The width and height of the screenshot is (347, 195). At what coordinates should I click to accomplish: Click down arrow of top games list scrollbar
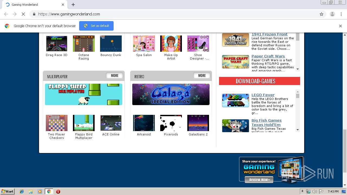point(298,69)
